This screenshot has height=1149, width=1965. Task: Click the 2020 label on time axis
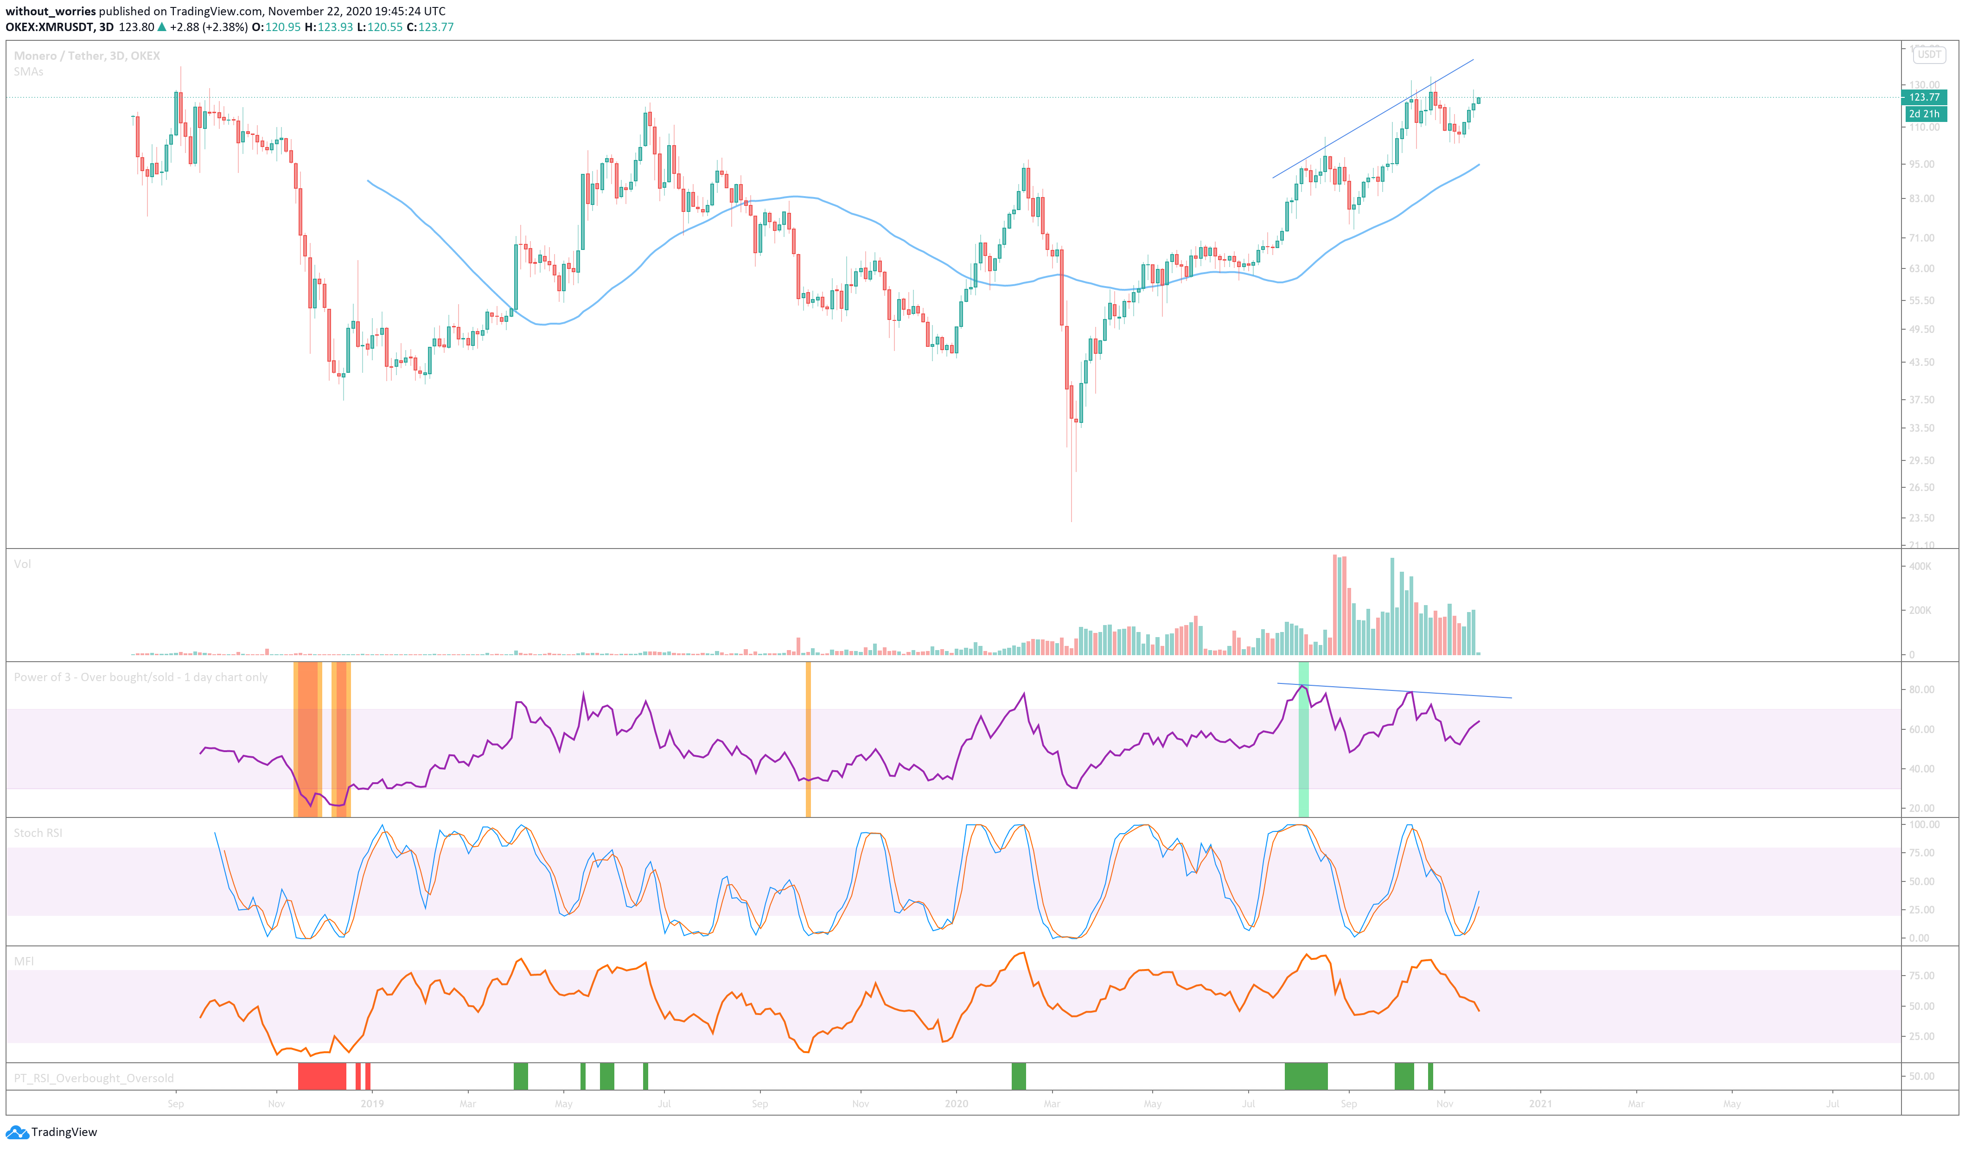[956, 1104]
